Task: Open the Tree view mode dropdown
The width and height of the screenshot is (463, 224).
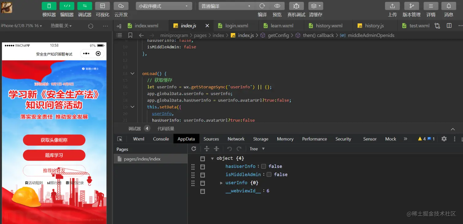Action: 257,149
